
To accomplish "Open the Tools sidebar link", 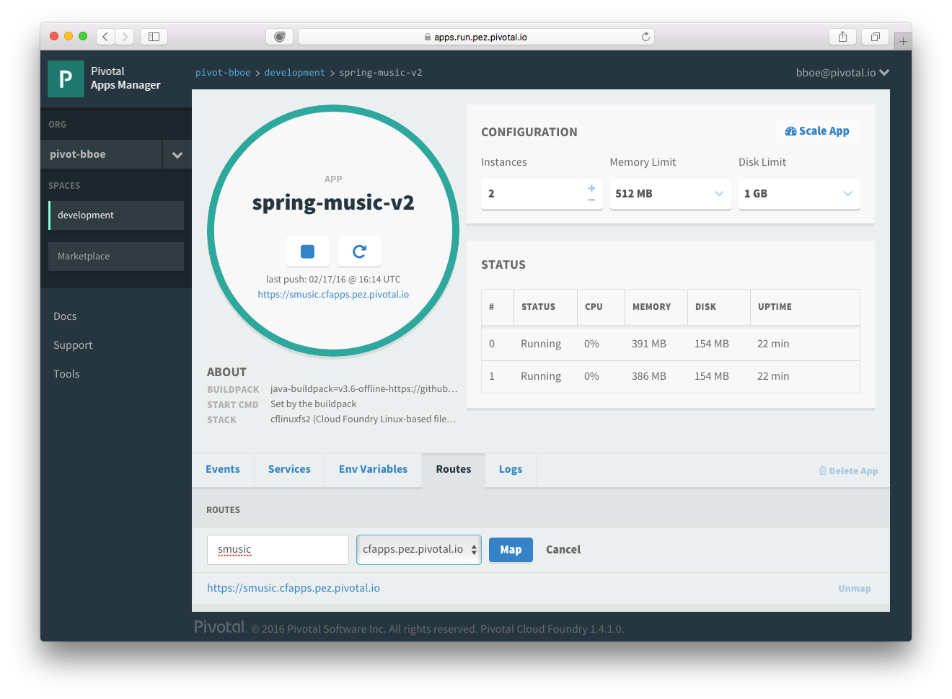I will pyautogui.click(x=66, y=374).
